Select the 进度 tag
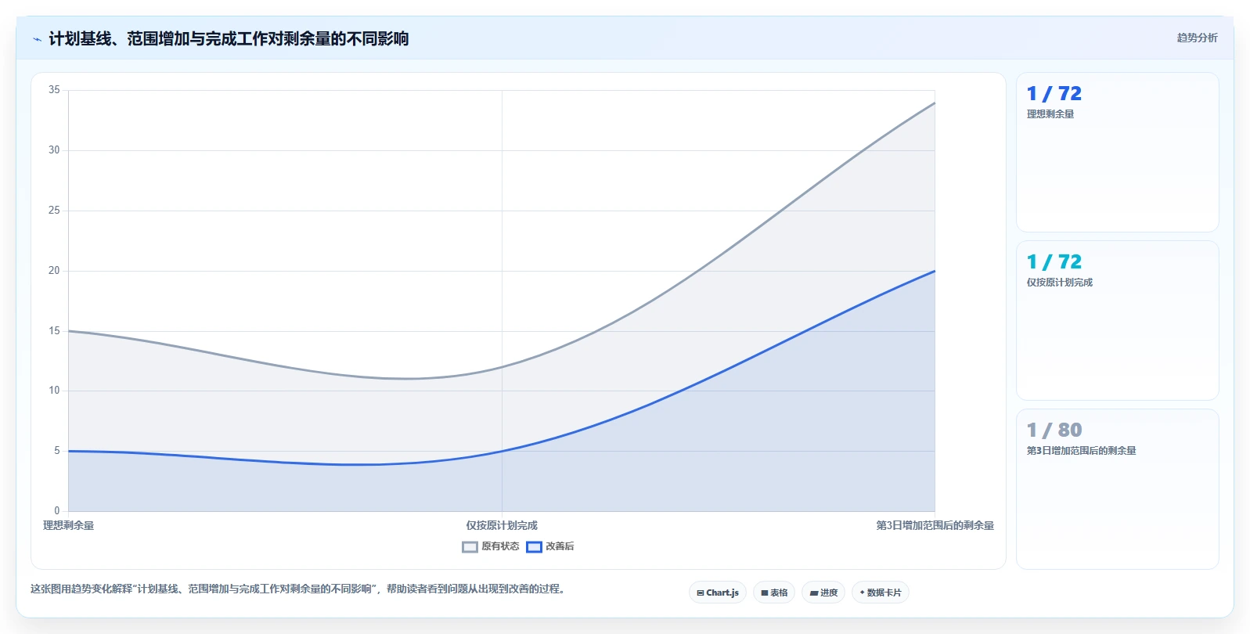This screenshot has width=1250, height=634. pos(823,593)
